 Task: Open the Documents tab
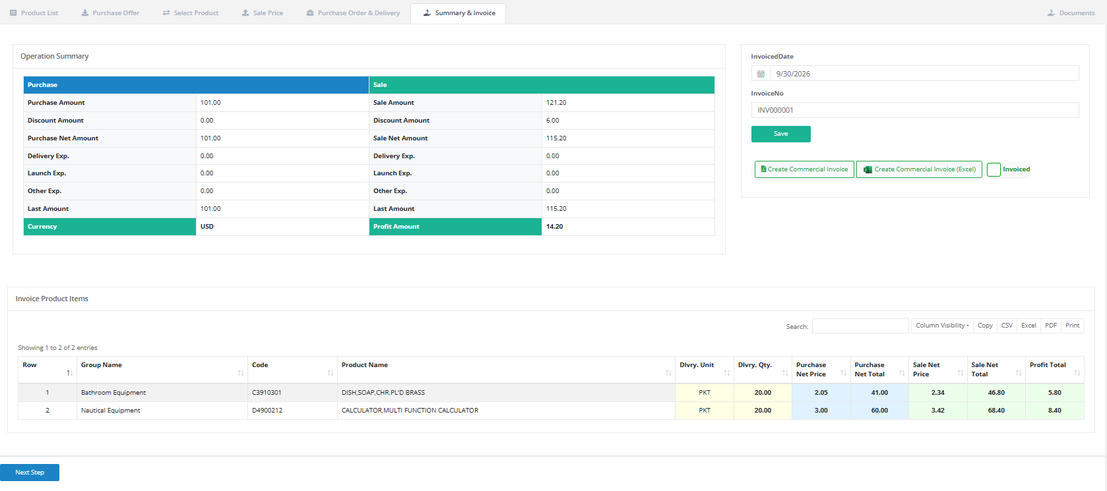(x=1071, y=13)
